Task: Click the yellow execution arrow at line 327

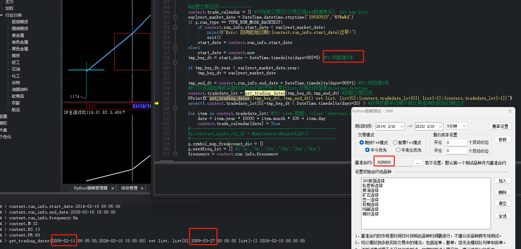Action: coord(156,103)
